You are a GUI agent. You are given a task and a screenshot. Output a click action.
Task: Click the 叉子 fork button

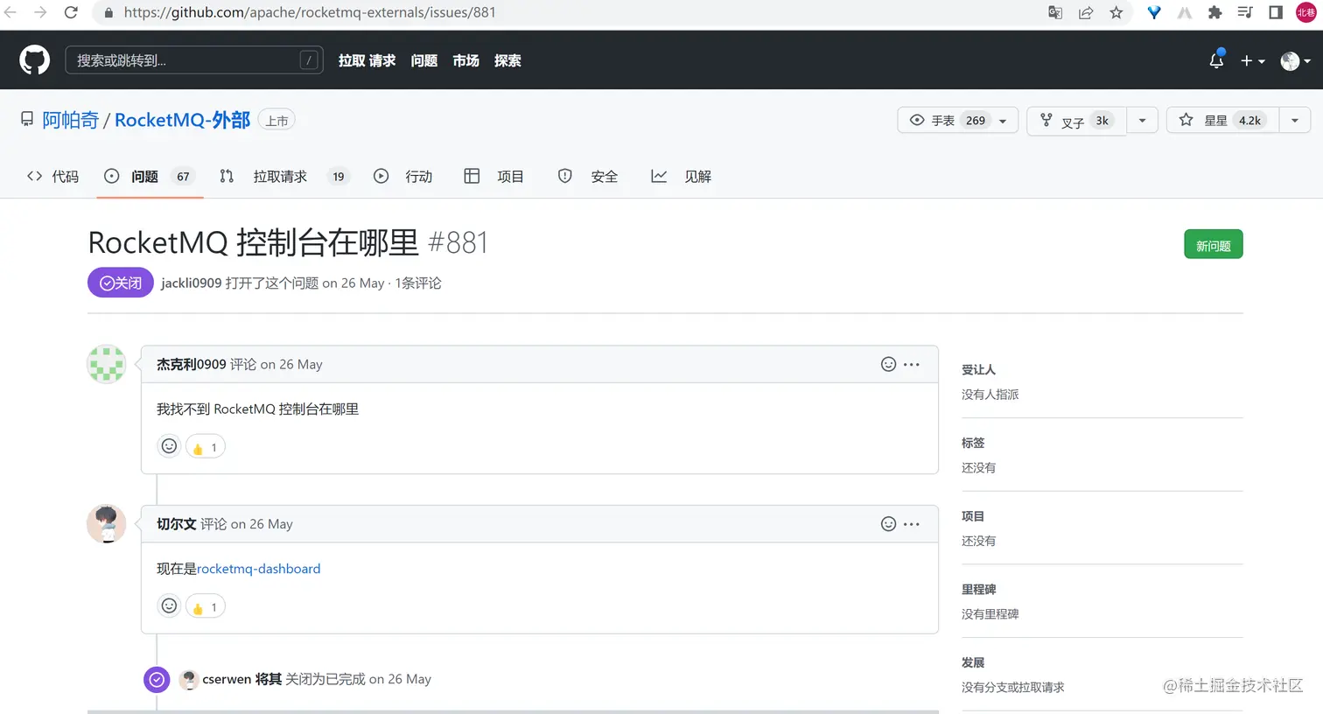[1077, 121]
